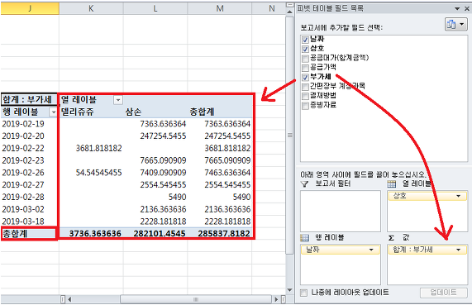Image resolution: width=472 pixels, height=305 pixels.
Task: Click the split box above the vertical scrollbar
Action: 289,5
